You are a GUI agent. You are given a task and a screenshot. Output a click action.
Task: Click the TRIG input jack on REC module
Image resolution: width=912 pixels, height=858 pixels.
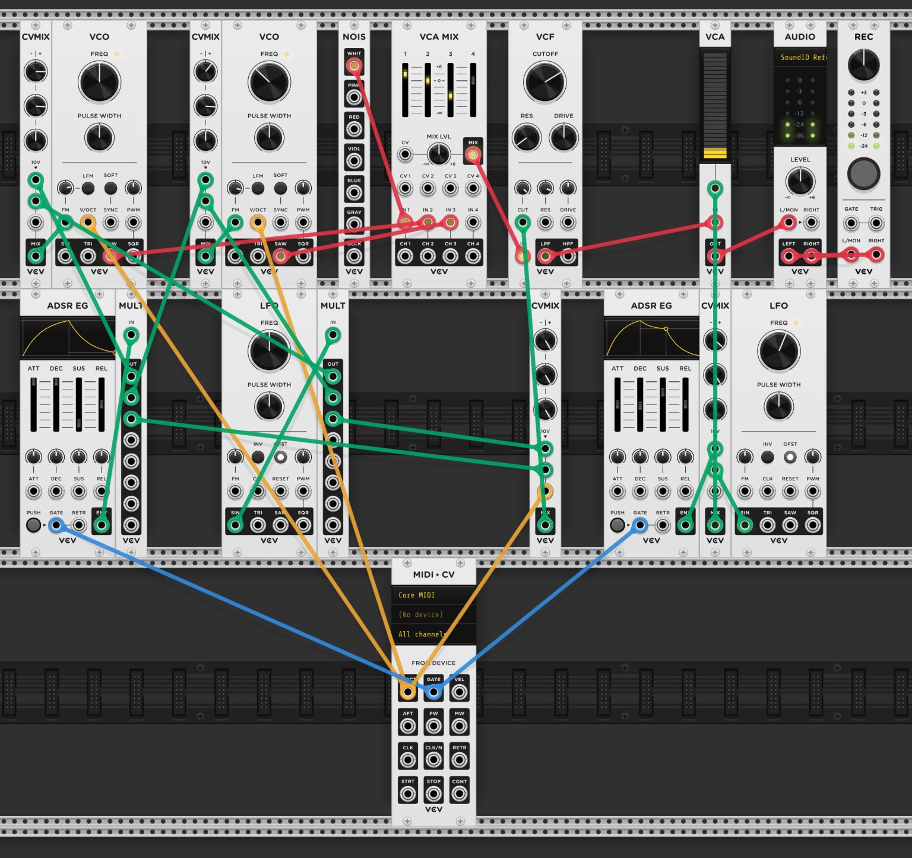pyautogui.click(x=876, y=223)
